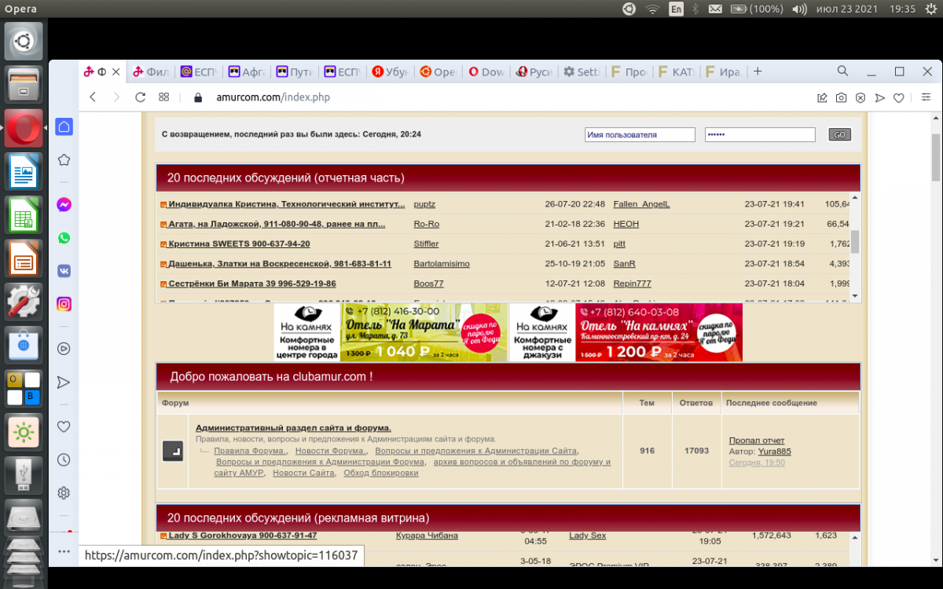Image resolution: width=943 pixels, height=589 pixels.
Task: Open VK panel in sidebar
Action: tap(64, 271)
